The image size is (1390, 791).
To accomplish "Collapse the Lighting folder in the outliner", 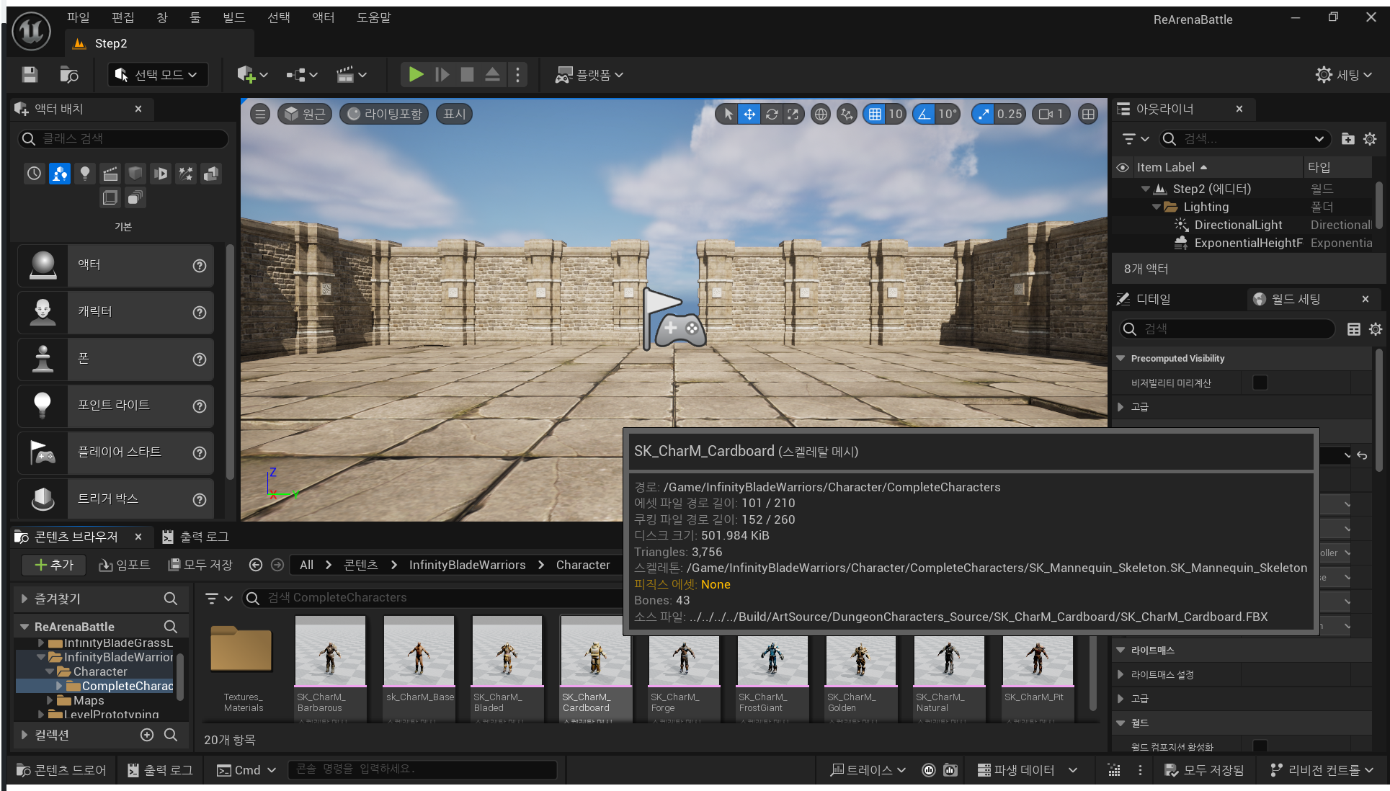I will 1157,207.
